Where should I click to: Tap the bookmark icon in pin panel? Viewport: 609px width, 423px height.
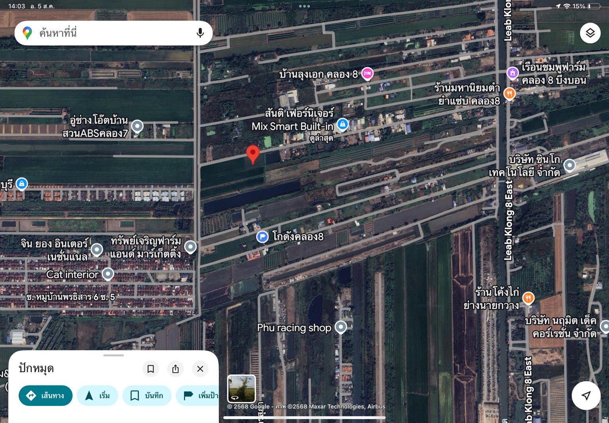[150, 369]
